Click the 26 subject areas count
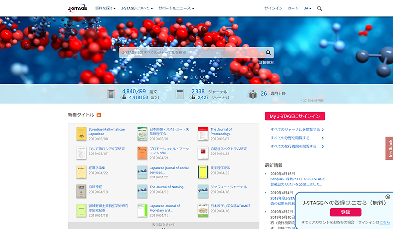 tap(264, 94)
